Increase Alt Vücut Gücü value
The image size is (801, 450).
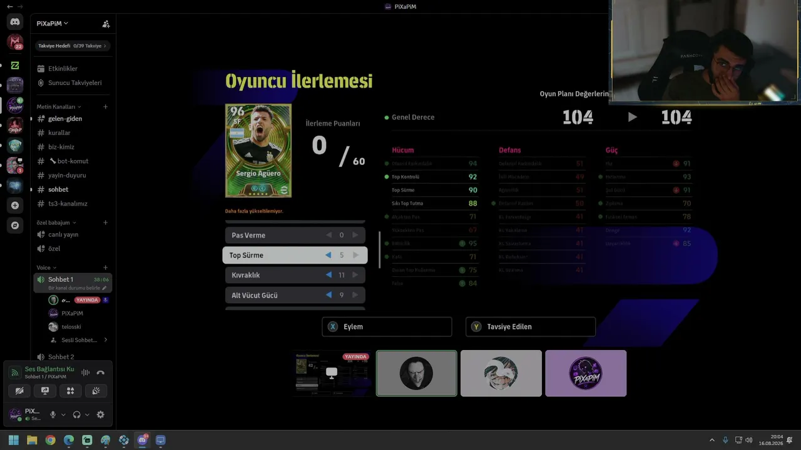tap(356, 295)
